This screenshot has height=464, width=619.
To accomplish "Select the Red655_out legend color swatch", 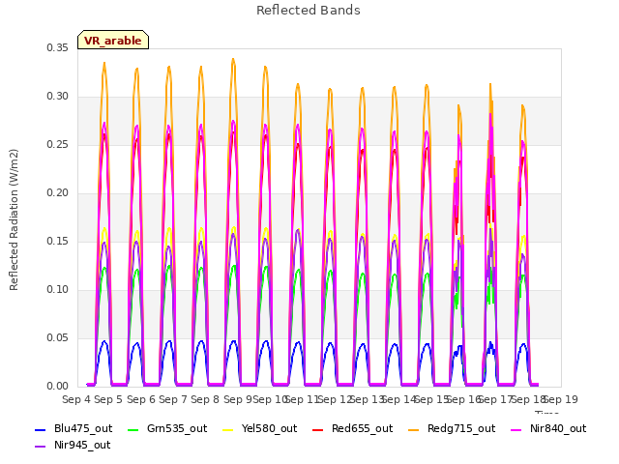I will pyautogui.click(x=318, y=429).
